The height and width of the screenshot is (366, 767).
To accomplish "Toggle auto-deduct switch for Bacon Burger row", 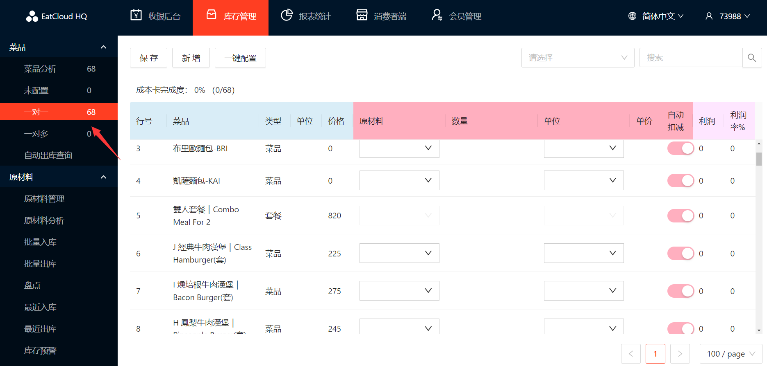I will (x=681, y=291).
